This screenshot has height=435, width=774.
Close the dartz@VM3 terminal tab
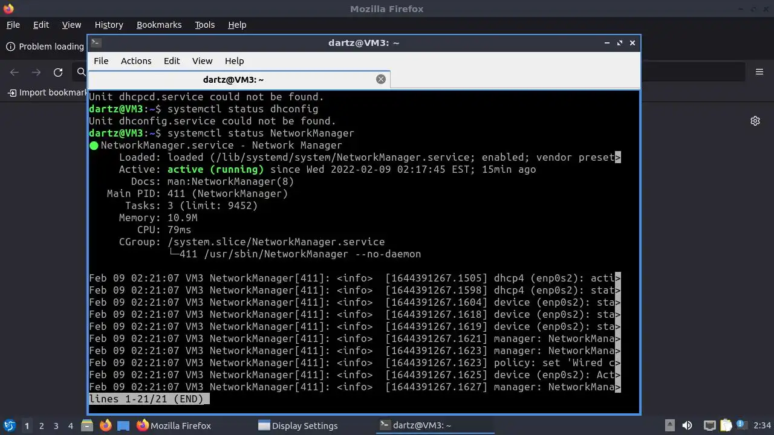click(381, 79)
